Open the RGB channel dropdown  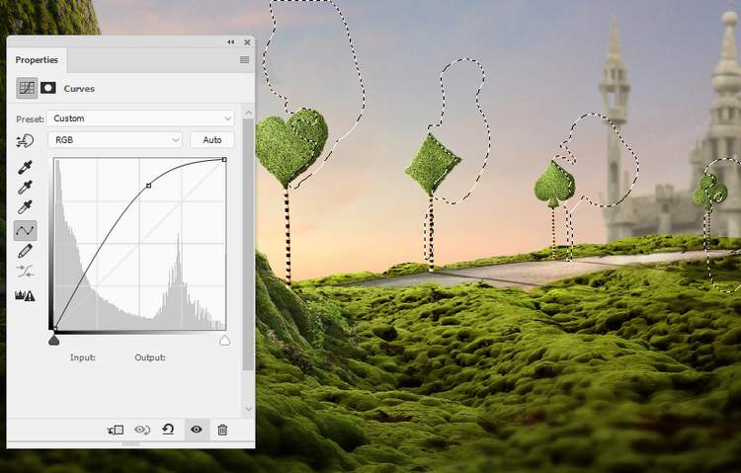point(117,140)
